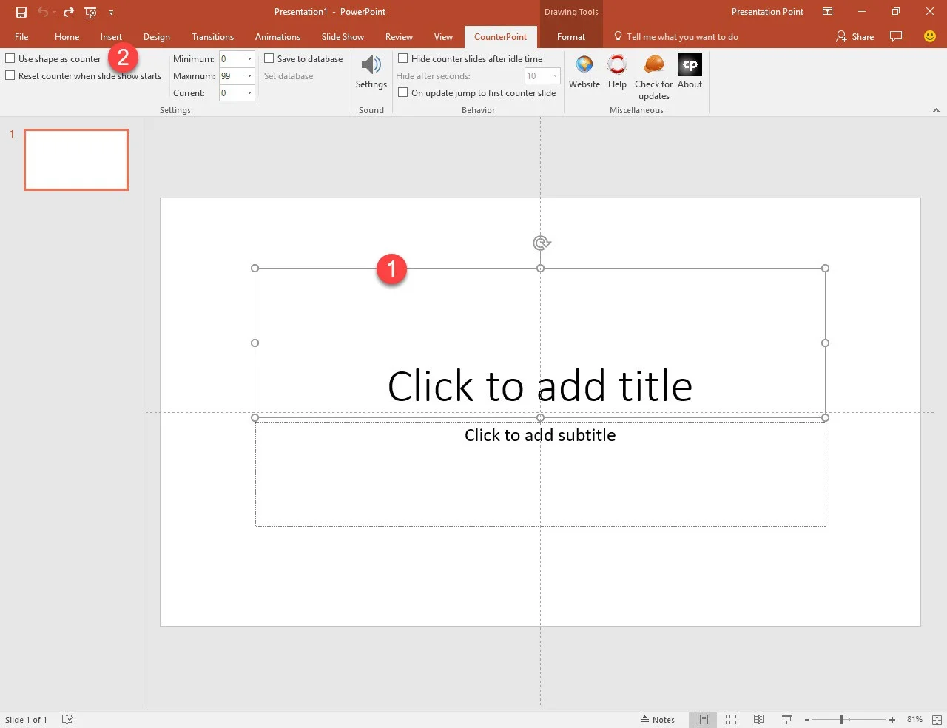The width and height of the screenshot is (947, 728).
Task: Open the Sound Settings speaker icon
Action: [x=371, y=66]
